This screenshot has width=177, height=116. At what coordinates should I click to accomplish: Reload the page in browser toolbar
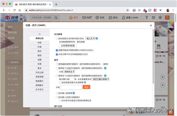[14, 10]
